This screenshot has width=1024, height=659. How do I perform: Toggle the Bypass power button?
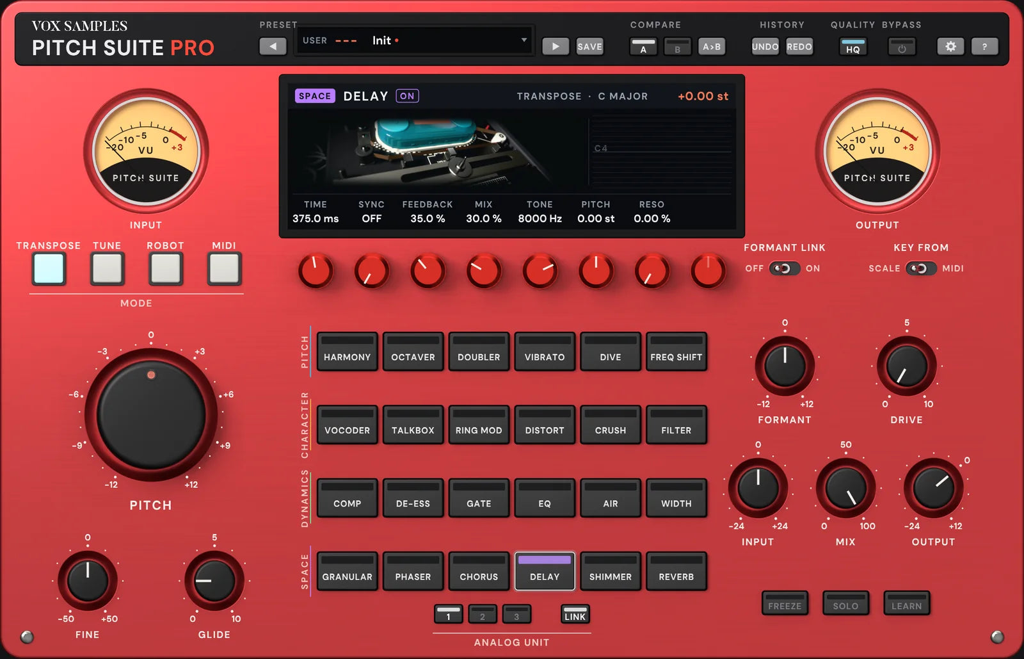click(x=902, y=47)
